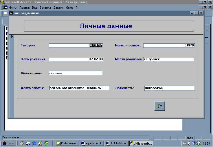Select the record via the black arrow selector
The image size is (213, 147).
12,36
